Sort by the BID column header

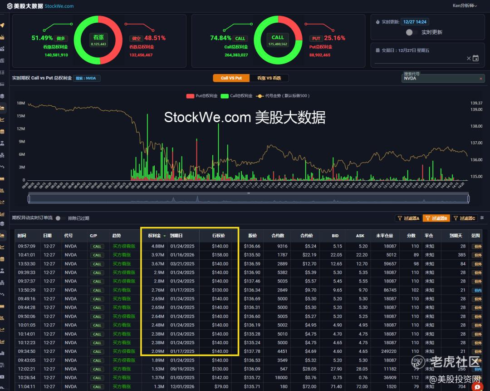pyautogui.click(x=335, y=236)
